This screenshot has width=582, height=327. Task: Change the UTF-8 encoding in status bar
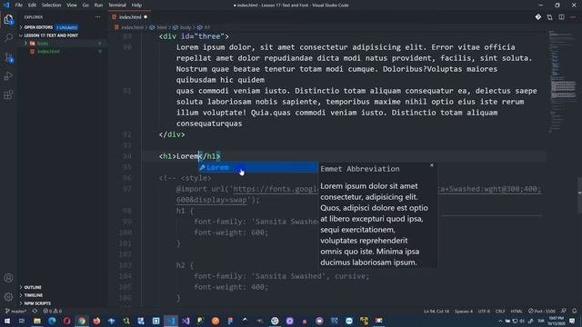484,311
